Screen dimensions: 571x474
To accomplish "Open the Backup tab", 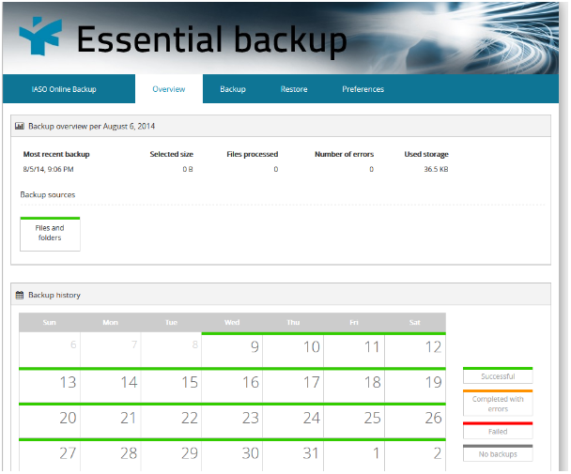I will [233, 89].
